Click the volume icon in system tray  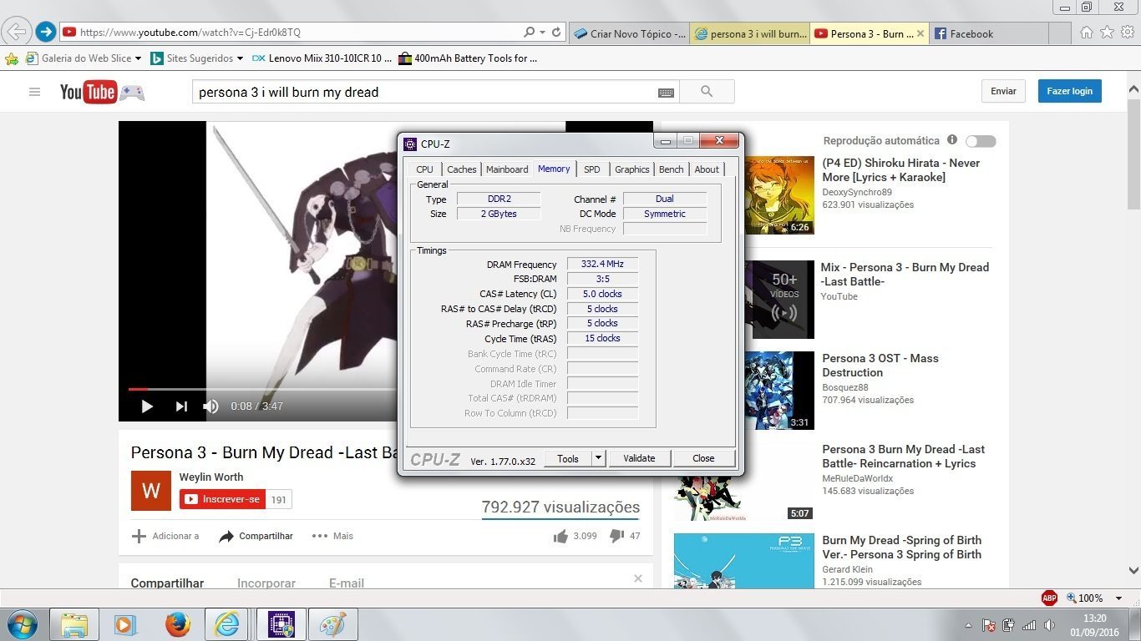click(x=1048, y=624)
